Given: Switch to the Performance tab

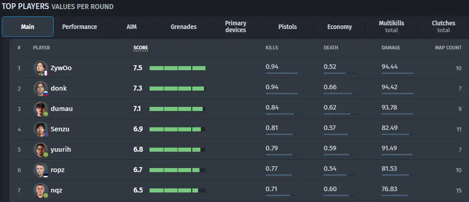Looking at the screenshot, I should (x=80, y=27).
